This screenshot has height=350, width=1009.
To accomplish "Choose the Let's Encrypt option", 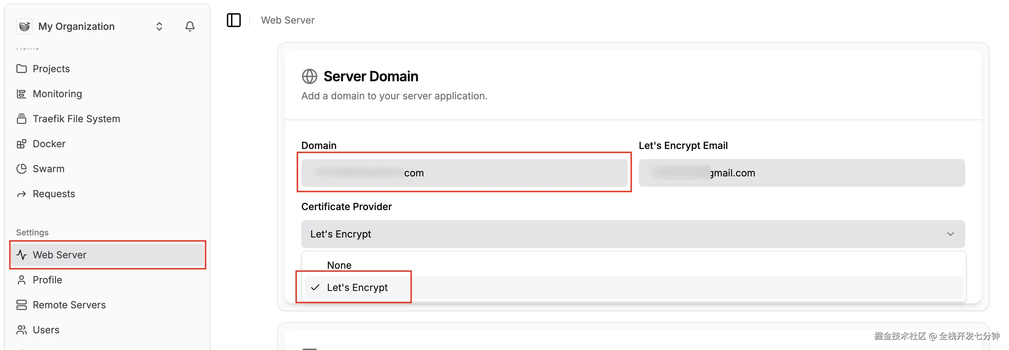I will click(357, 287).
